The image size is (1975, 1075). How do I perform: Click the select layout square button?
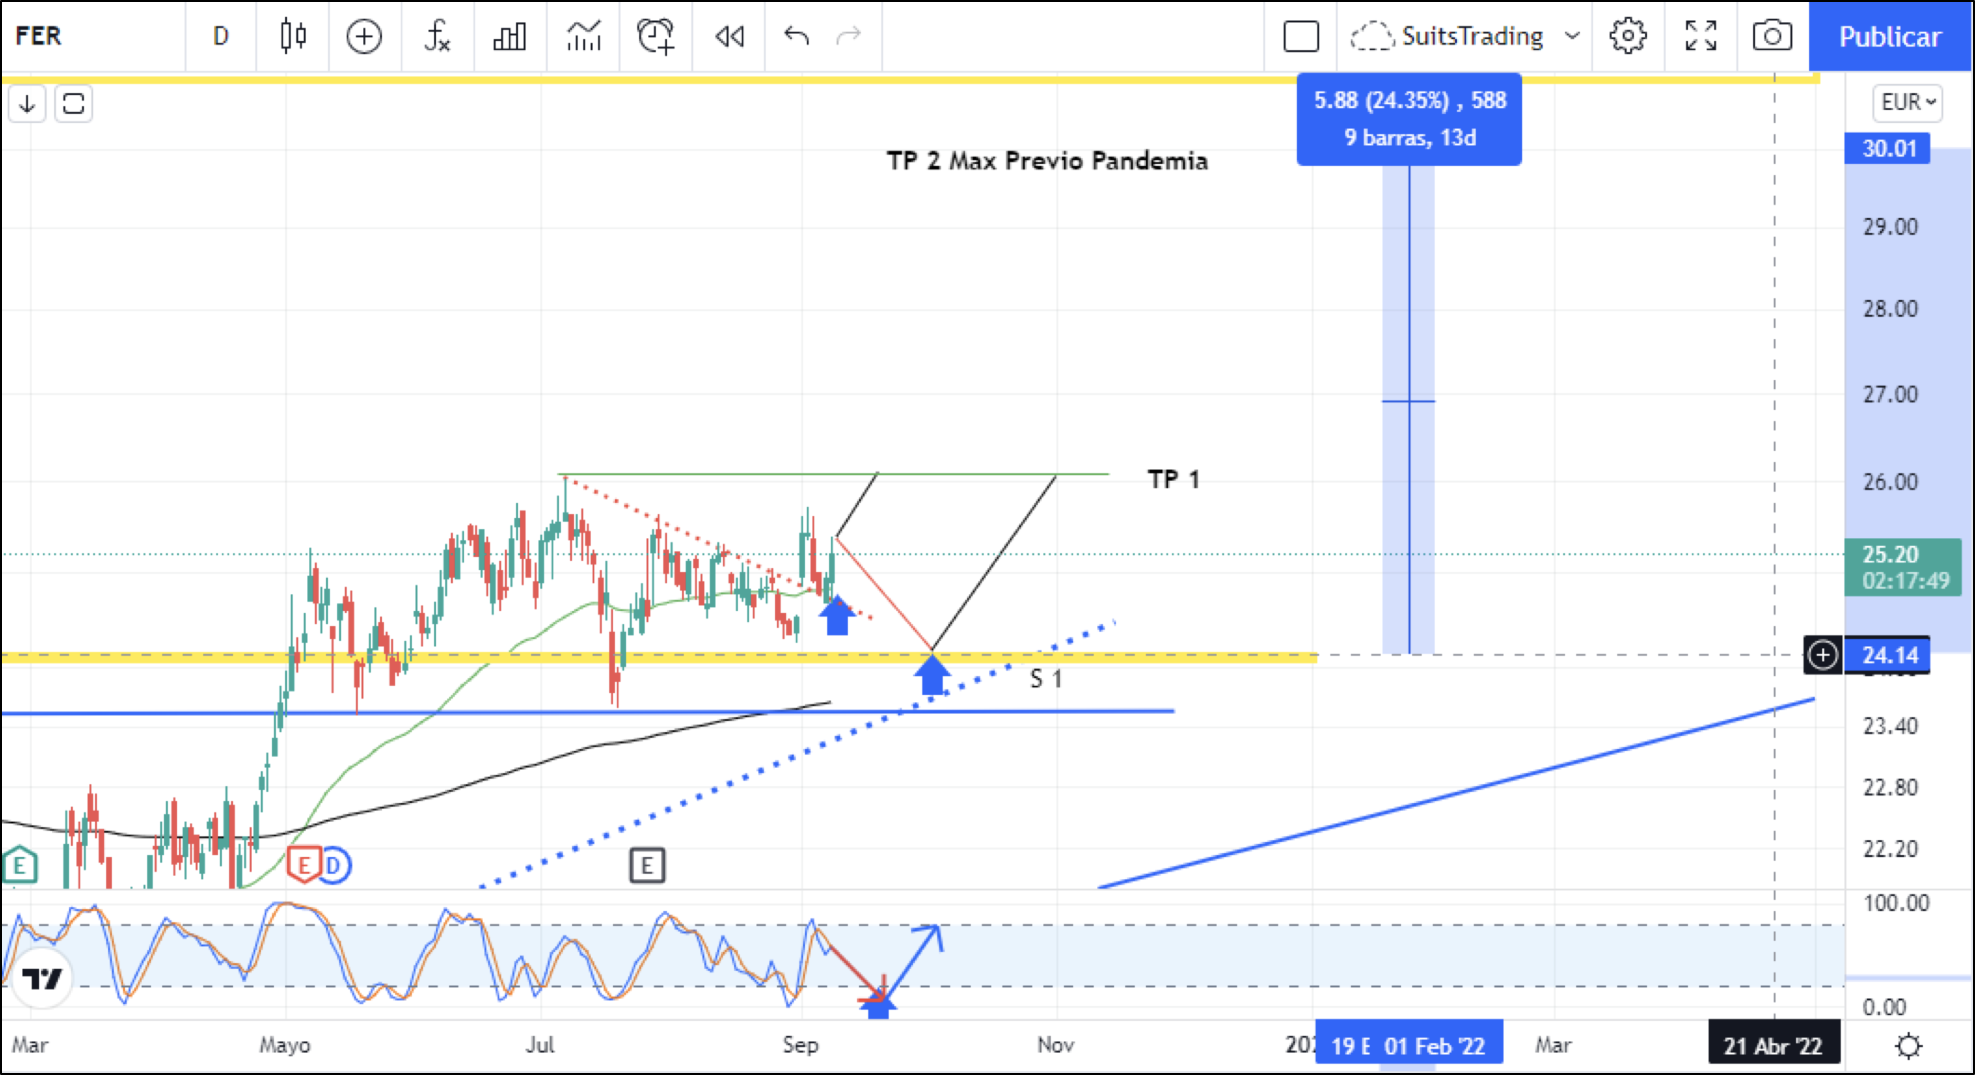(1300, 36)
